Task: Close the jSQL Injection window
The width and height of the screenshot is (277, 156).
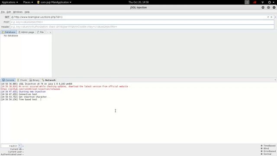Action: 274,7
